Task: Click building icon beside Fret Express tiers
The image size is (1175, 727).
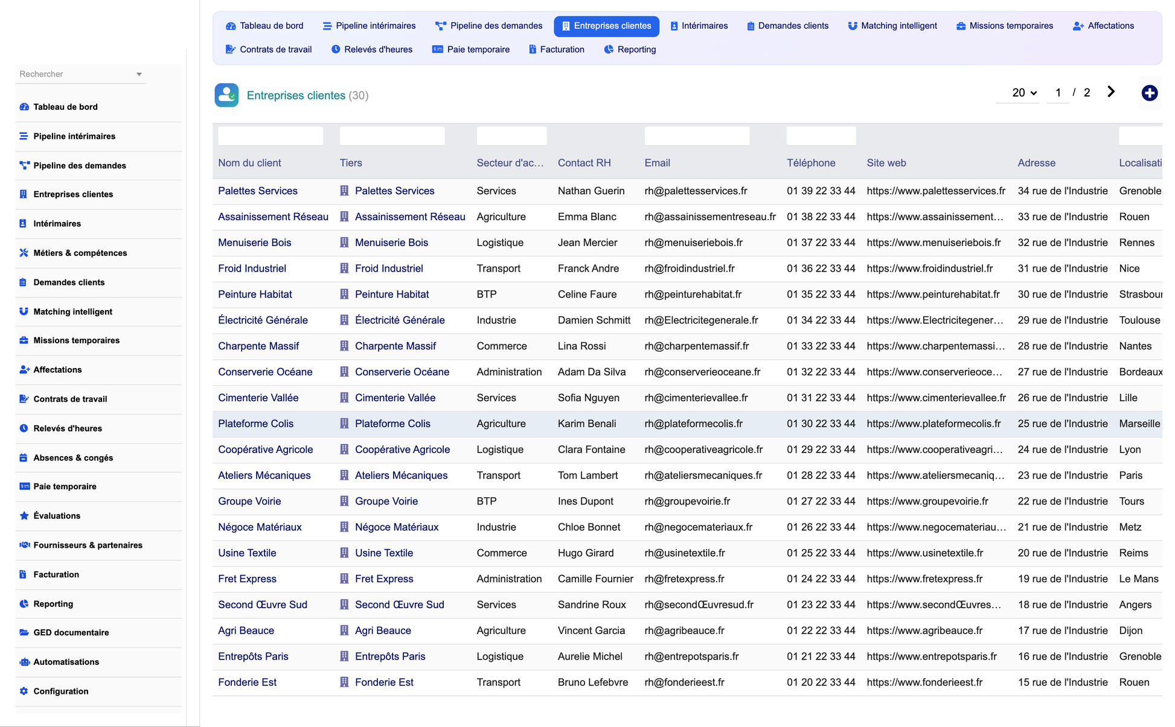Action: [x=344, y=579]
